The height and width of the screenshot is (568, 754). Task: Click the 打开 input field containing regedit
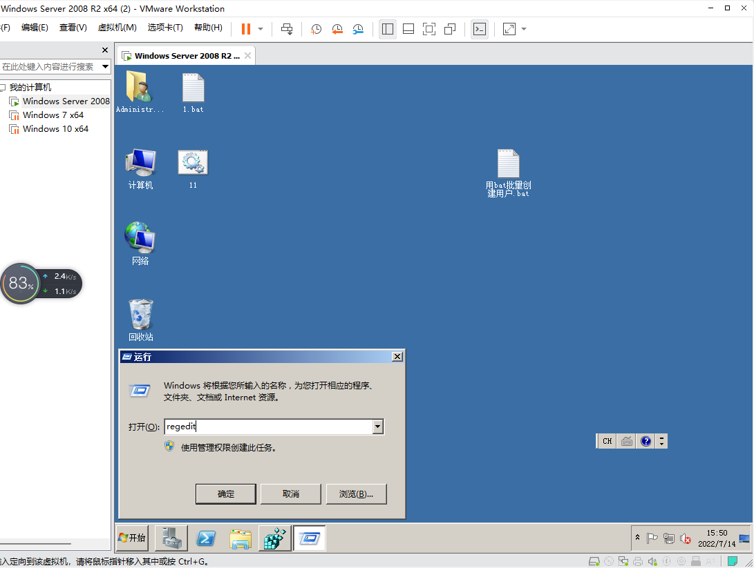tap(268, 427)
